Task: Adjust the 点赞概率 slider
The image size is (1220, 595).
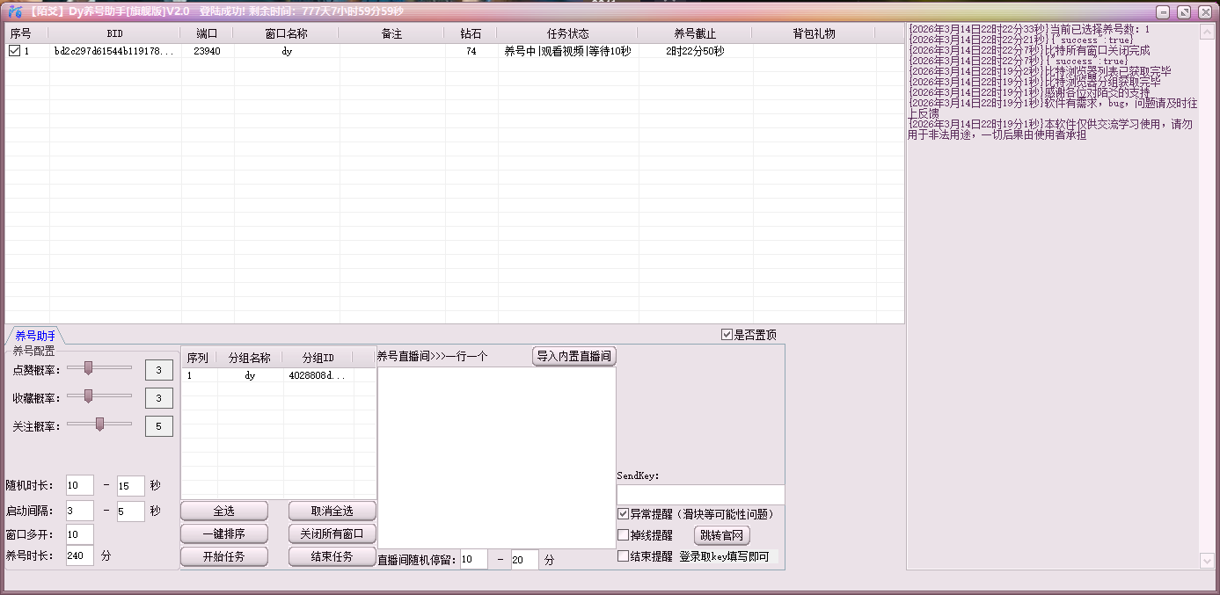Action: [87, 369]
